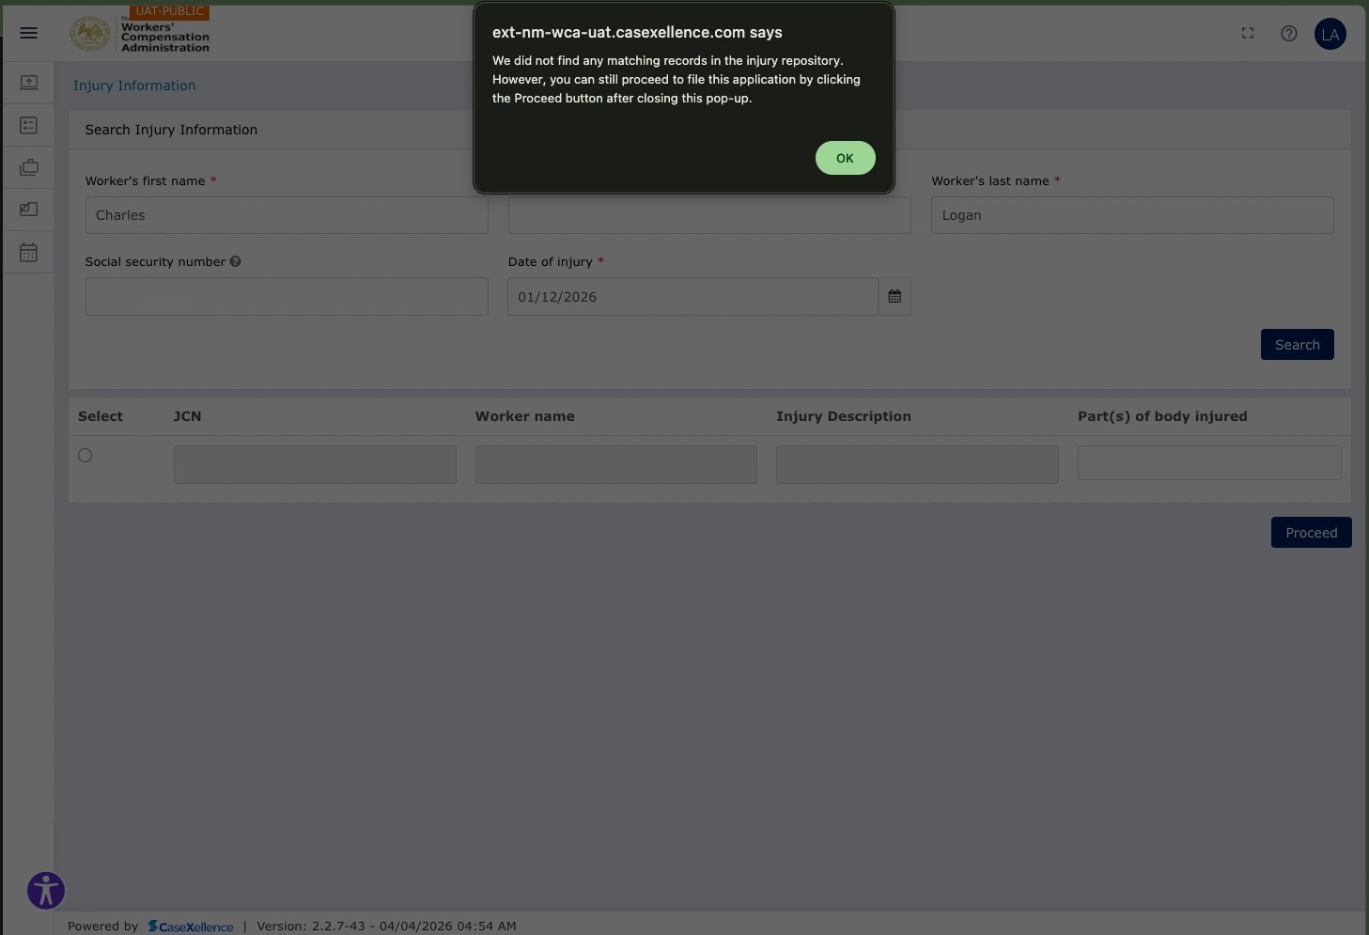Viewport: 1369px width, 935px height.
Task: Open the cases briefcase sidebar icon
Action: click(x=29, y=167)
